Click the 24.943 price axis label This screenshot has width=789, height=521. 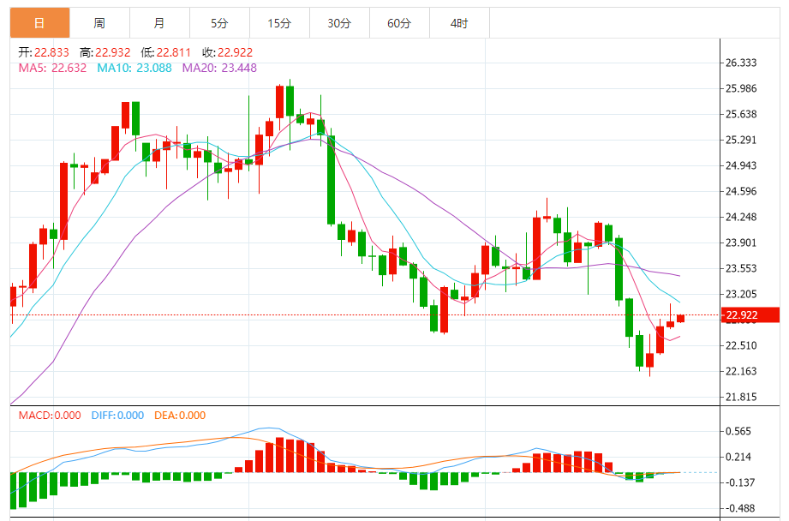(741, 165)
